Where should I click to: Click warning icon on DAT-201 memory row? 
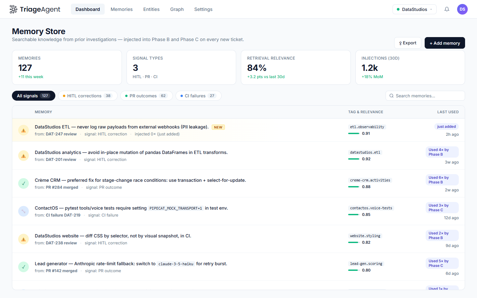(x=24, y=156)
